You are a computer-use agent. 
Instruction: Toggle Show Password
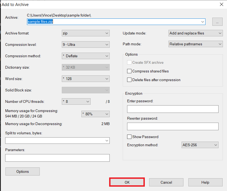(129, 137)
